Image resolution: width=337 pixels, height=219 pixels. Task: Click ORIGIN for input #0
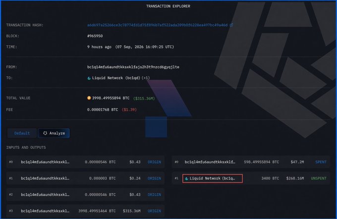(x=154, y=162)
